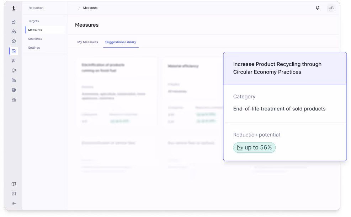Collapse the sidebar using the arrow icon

tap(14, 203)
